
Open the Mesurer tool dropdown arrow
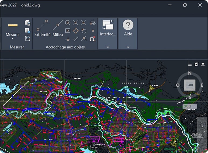(x=13, y=39)
